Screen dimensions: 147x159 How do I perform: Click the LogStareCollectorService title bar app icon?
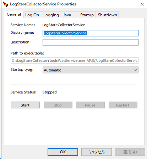tap(5, 4)
